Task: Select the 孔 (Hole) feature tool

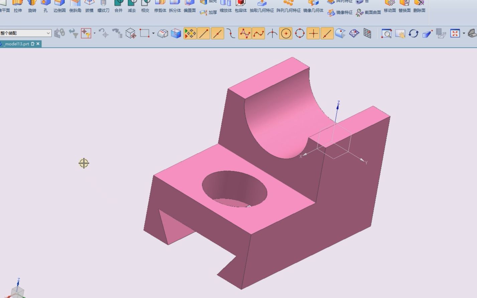Action: 45,6
